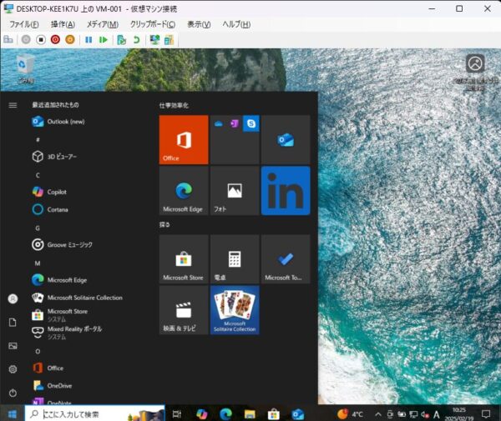501x421 pixels.
Task: Pause the virtual machine
Action: coord(89,39)
